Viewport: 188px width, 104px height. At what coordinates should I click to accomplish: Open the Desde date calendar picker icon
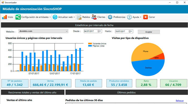tap(99, 31)
